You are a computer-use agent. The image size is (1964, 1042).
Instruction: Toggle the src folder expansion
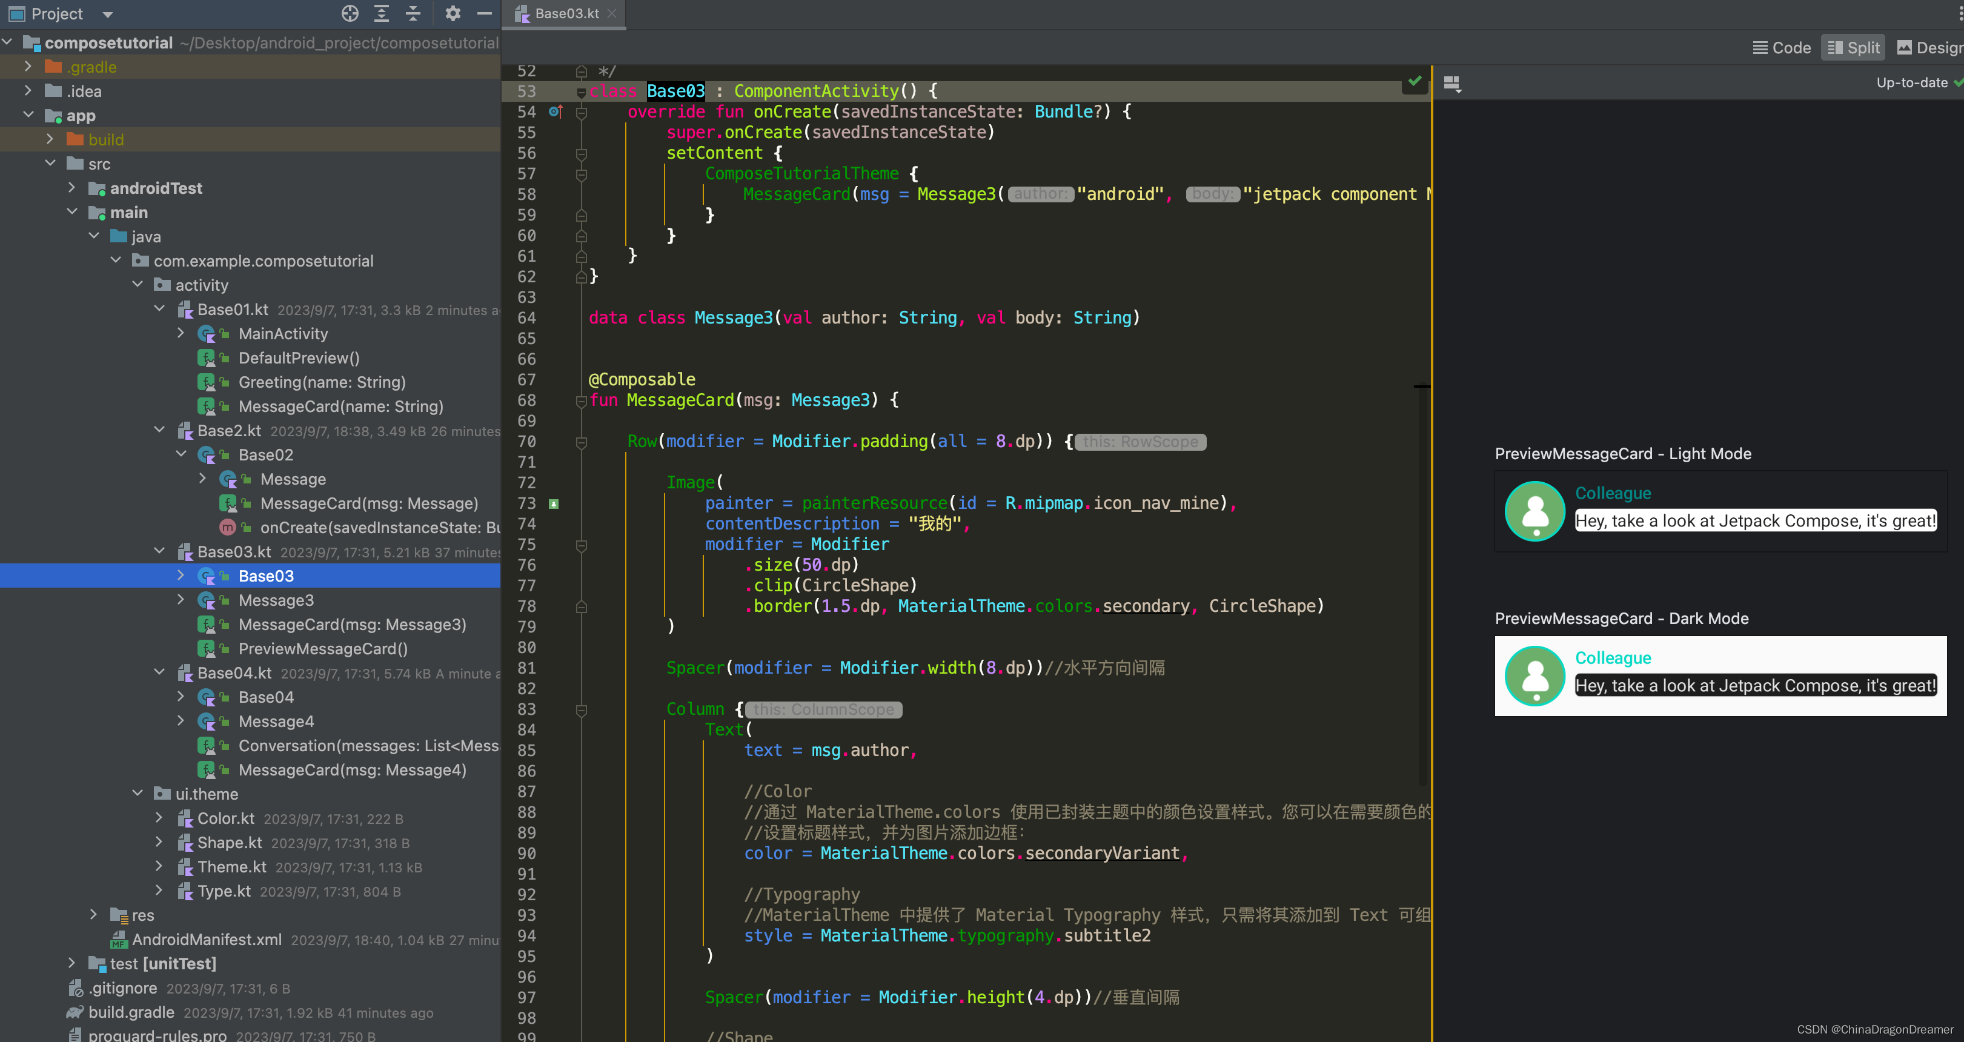(52, 164)
